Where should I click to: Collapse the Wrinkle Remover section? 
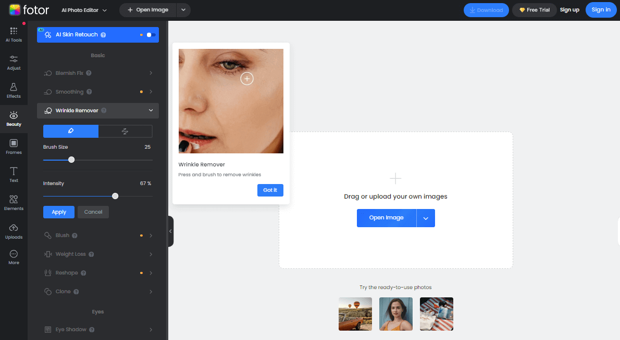point(151,111)
